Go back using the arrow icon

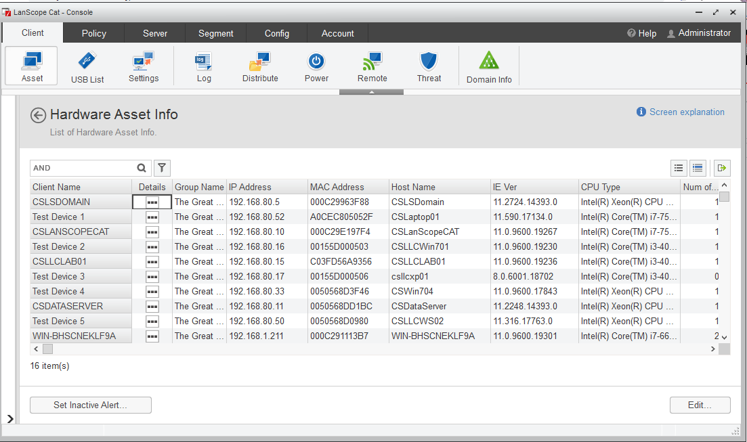click(38, 115)
